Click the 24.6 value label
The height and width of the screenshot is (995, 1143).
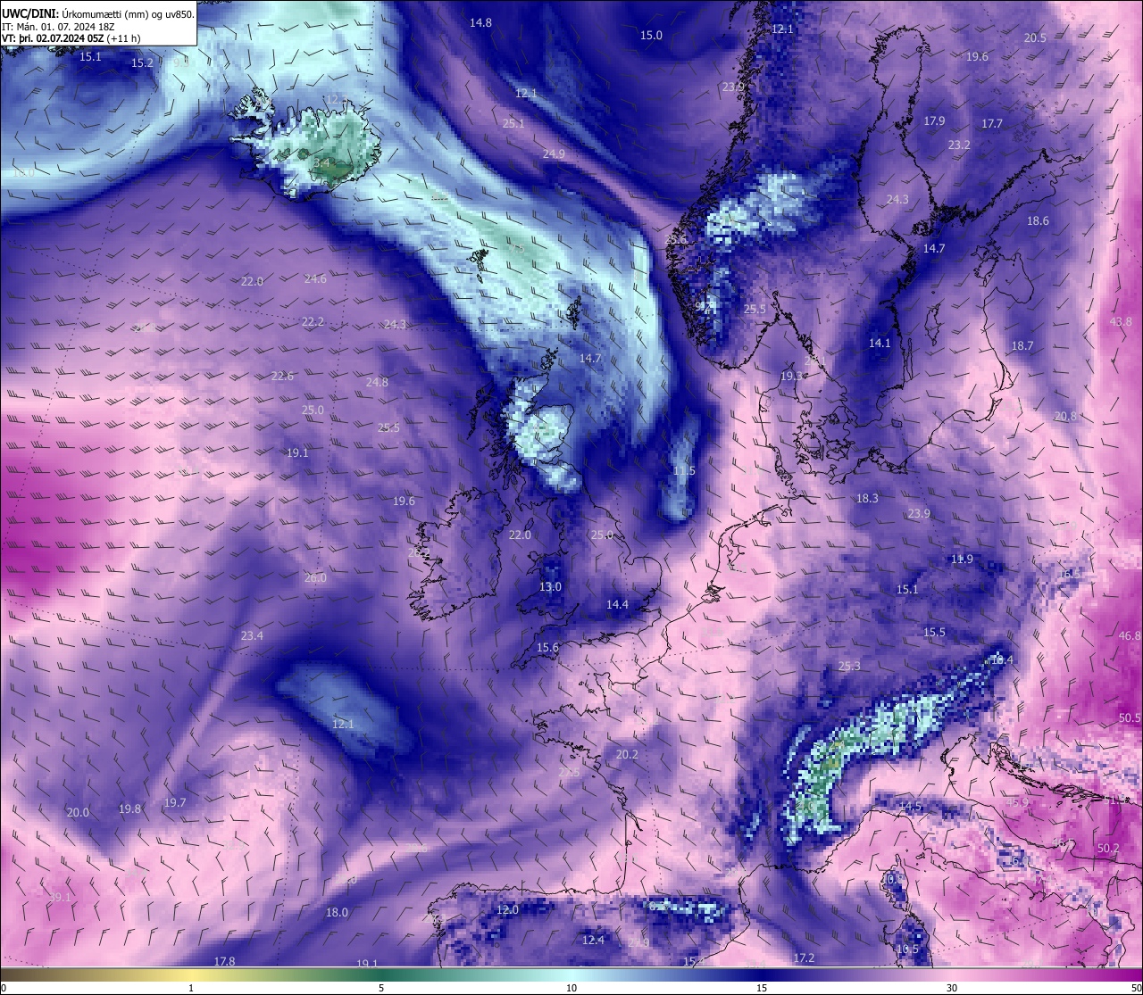tap(315, 279)
